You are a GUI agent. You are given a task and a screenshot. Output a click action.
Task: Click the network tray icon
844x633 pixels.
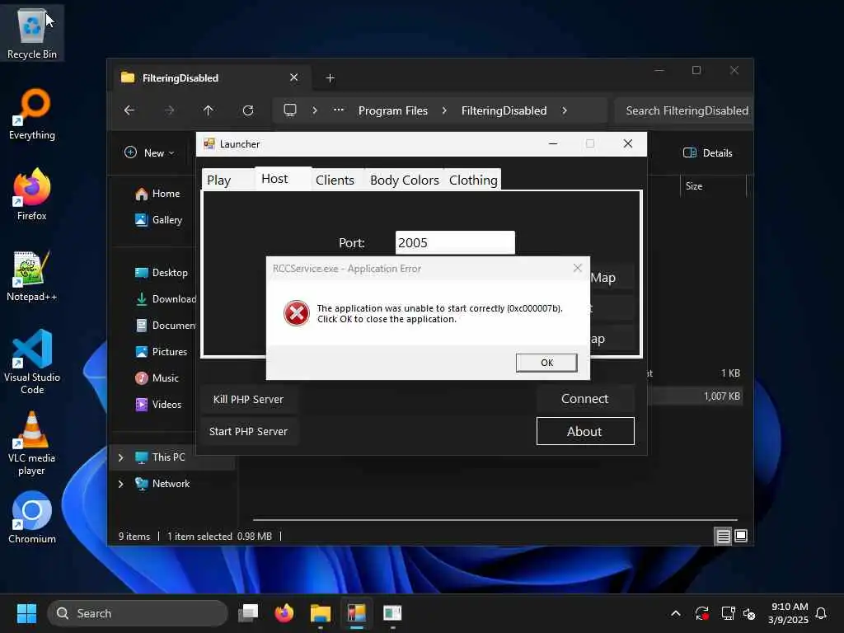point(728,613)
